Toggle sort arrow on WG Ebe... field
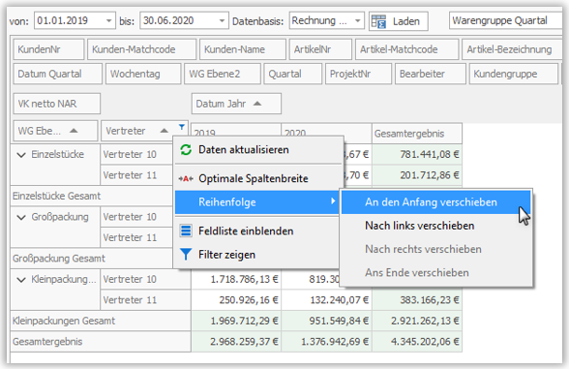Image resolution: width=569 pixels, height=369 pixels. tap(74, 131)
